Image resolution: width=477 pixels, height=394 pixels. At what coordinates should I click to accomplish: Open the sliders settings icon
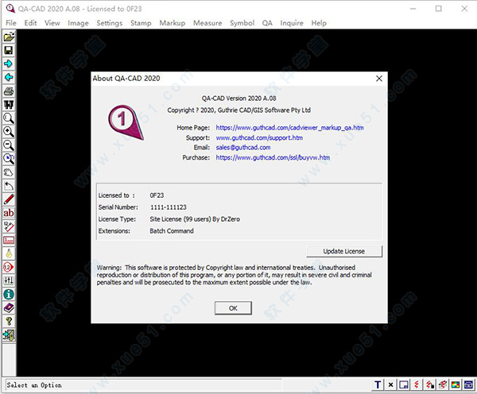point(9,280)
